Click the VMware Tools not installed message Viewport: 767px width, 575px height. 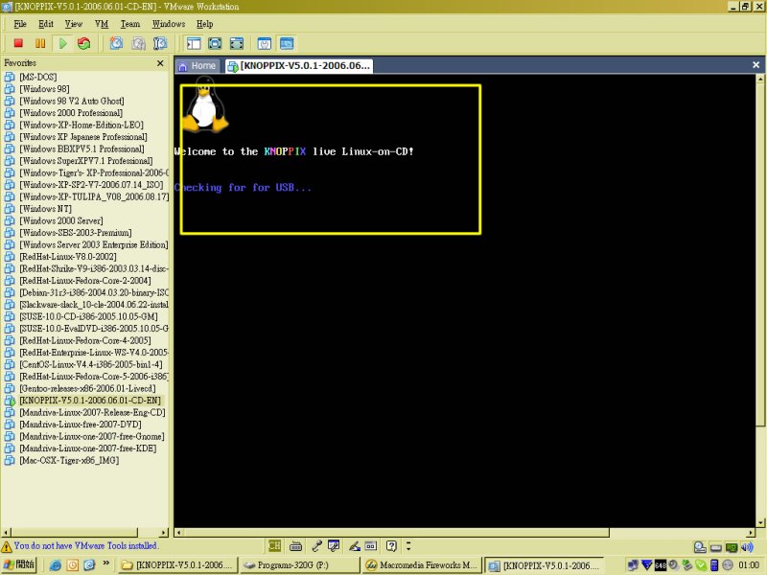[86, 545]
